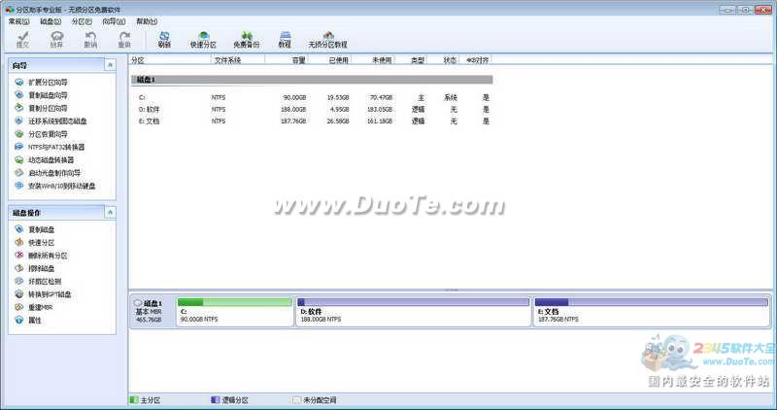This screenshot has height=410, width=777.
Task: Click the 撤销 (Undo) toolbar icon
Action: click(89, 39)
